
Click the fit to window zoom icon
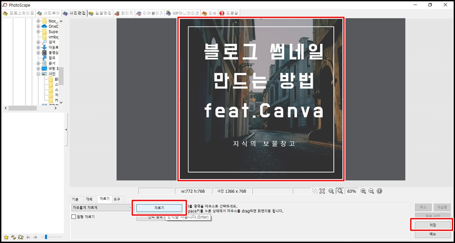[340, 191]
